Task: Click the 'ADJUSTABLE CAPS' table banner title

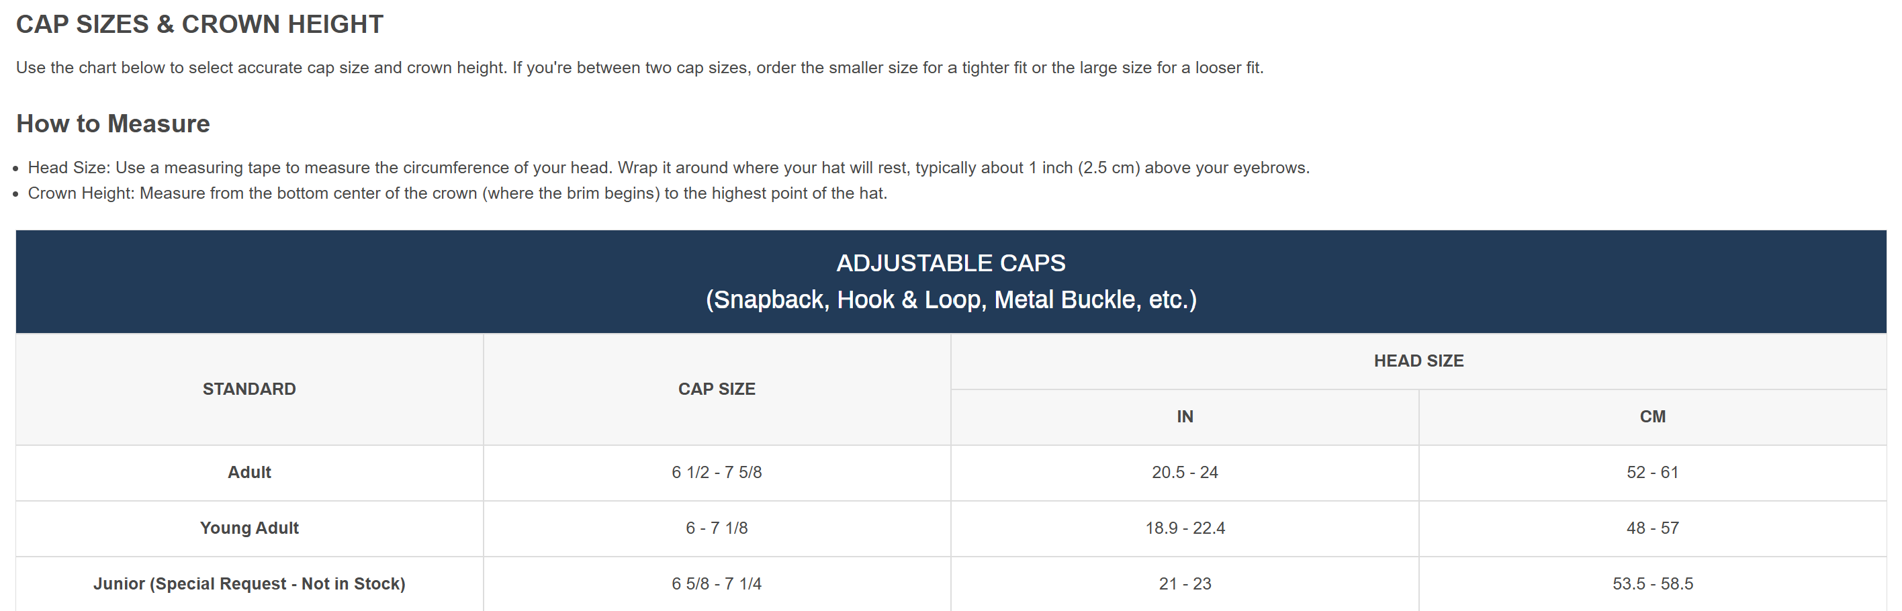Action: click(x=950, y=263)
